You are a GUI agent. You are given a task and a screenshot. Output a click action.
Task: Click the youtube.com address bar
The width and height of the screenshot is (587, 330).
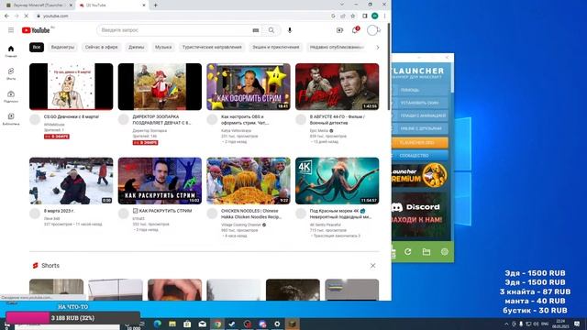click(180, 16)
